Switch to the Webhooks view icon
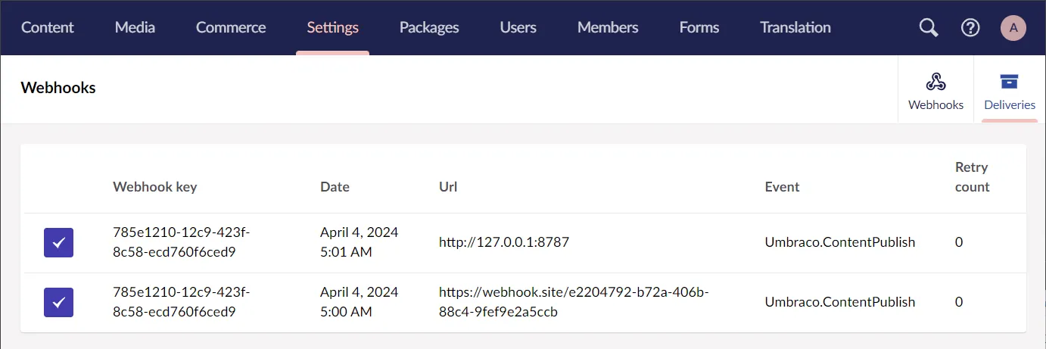The width and height of the screenshot is (1046, 349). tap(935, 91)
